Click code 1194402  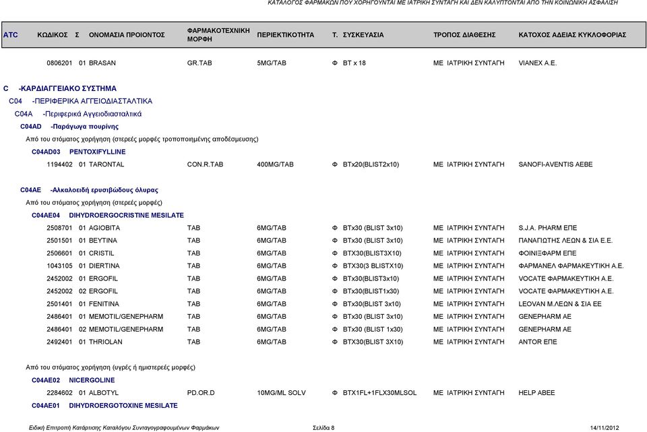point(59,164)
